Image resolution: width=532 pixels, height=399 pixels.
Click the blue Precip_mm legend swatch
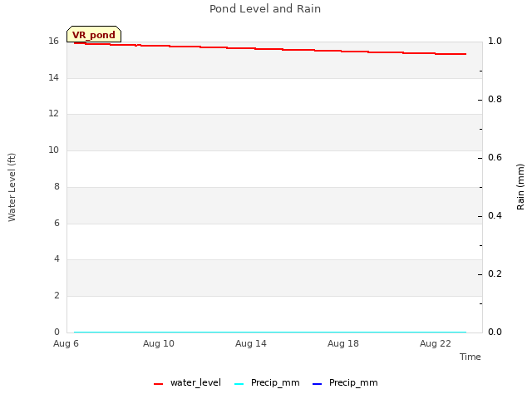point(317,384)
